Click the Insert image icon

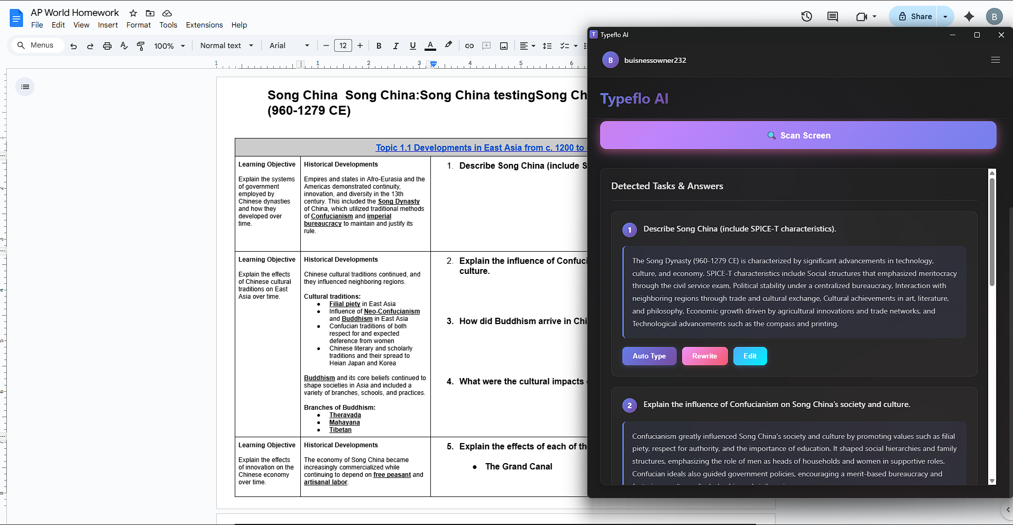[504, 46]
